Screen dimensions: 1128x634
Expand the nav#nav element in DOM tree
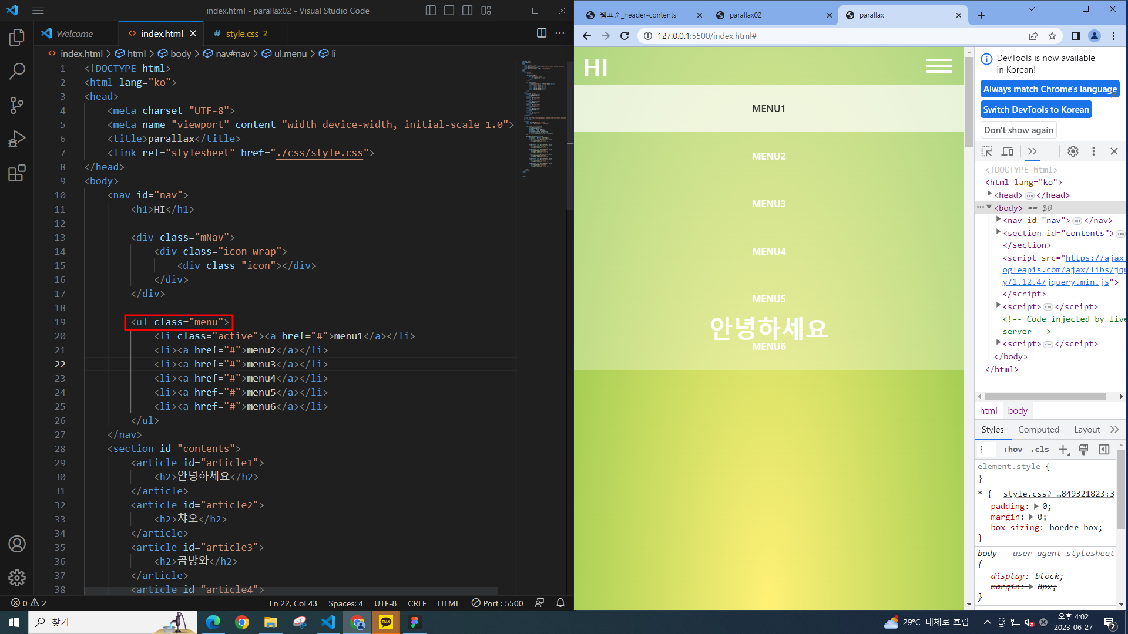[998, 220]
